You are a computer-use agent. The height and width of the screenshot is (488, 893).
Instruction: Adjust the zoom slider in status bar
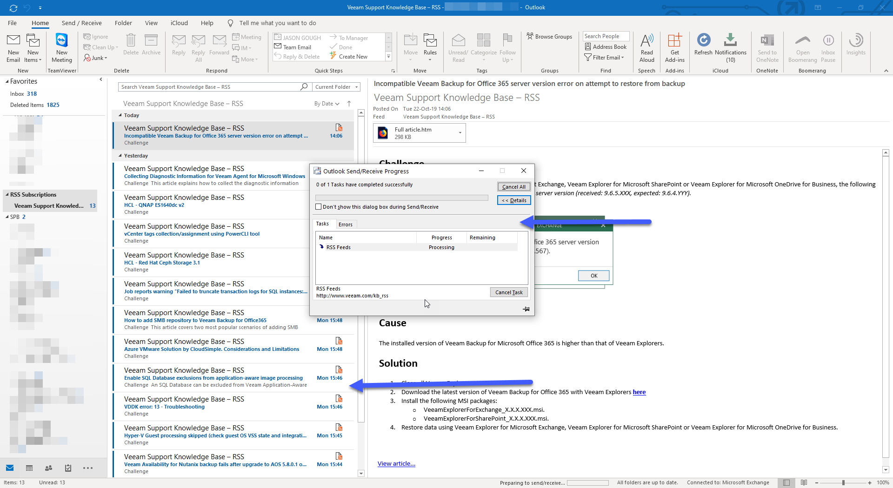pyautogui.click(x=843, y=482)
